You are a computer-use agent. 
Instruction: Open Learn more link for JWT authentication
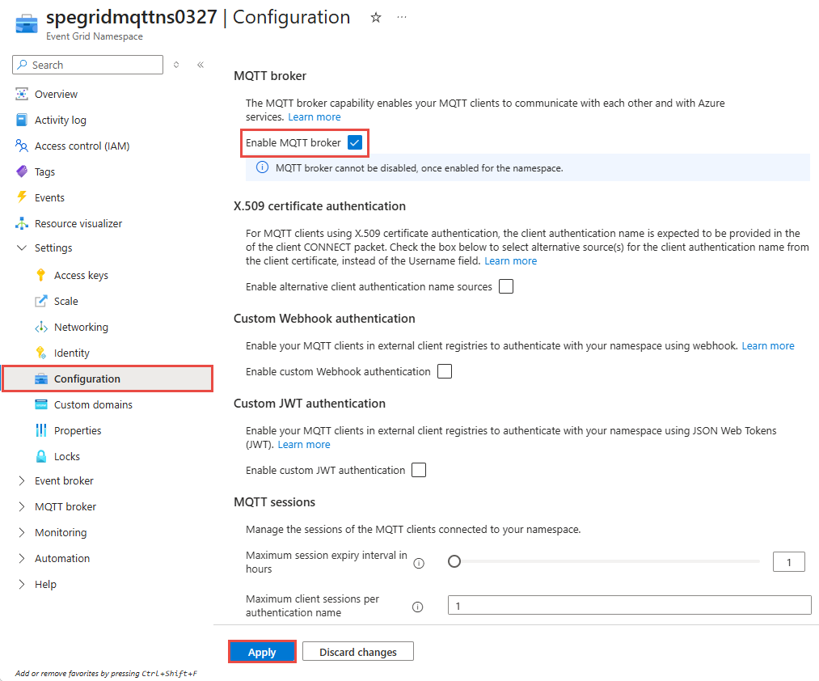point(304,445)
